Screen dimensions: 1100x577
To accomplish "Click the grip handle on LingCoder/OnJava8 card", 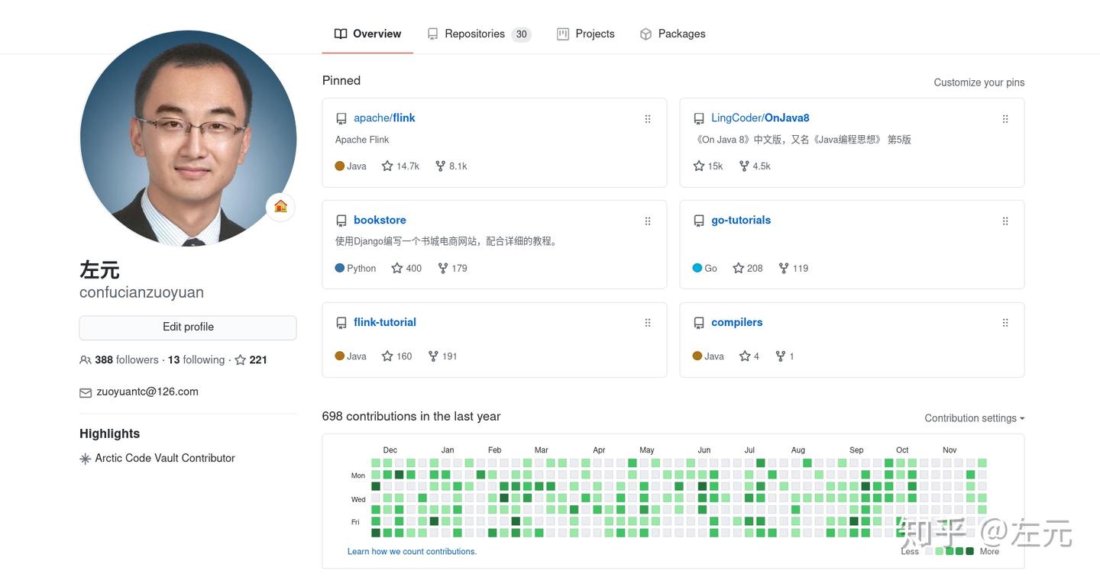I will (x=1005, y=119).
